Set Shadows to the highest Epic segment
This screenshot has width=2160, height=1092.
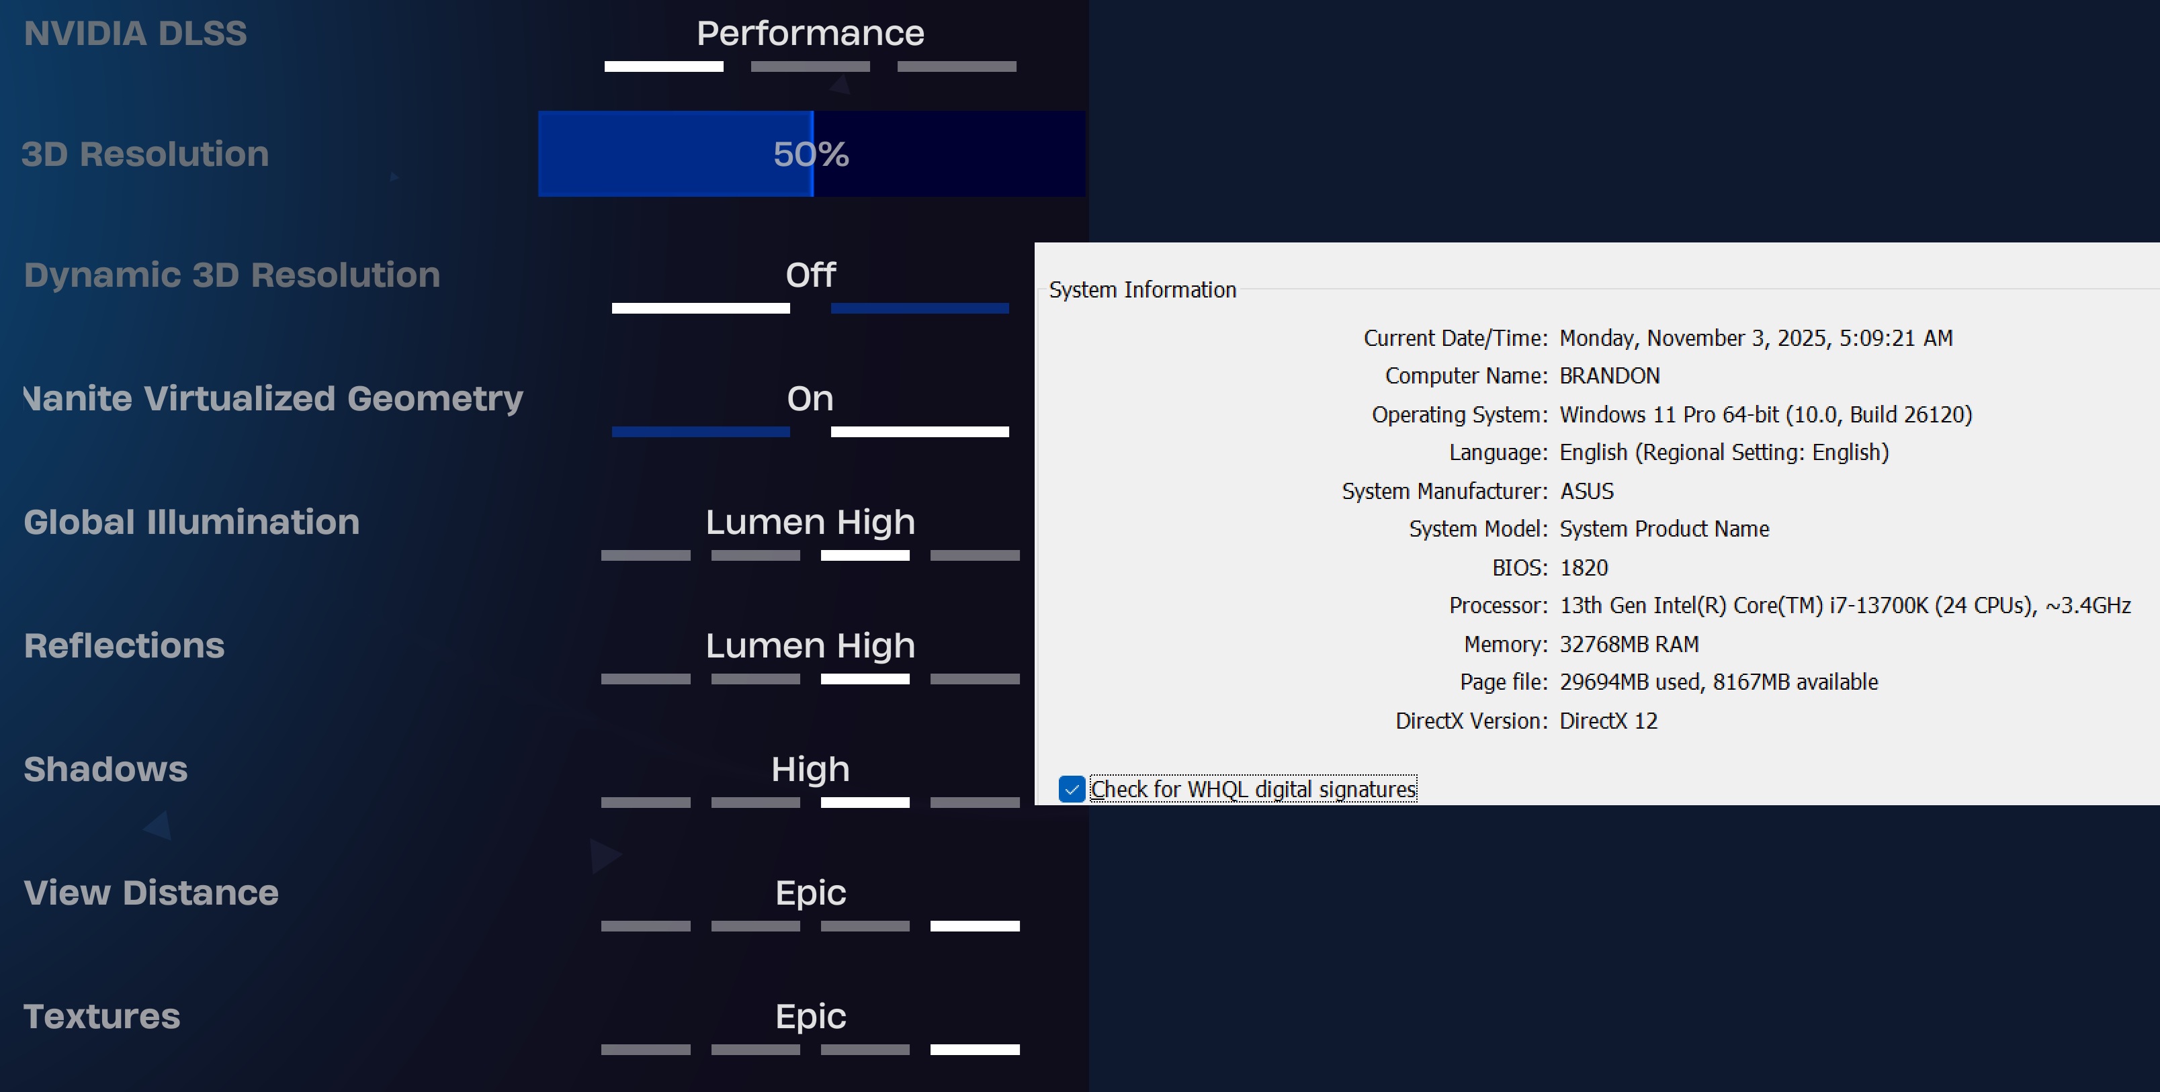(x=974, y=802)
